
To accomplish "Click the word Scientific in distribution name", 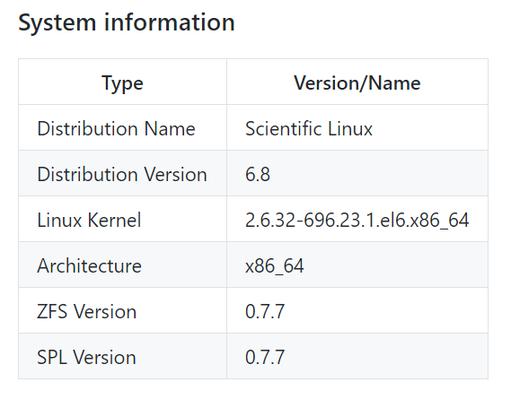I will (283, 128).
